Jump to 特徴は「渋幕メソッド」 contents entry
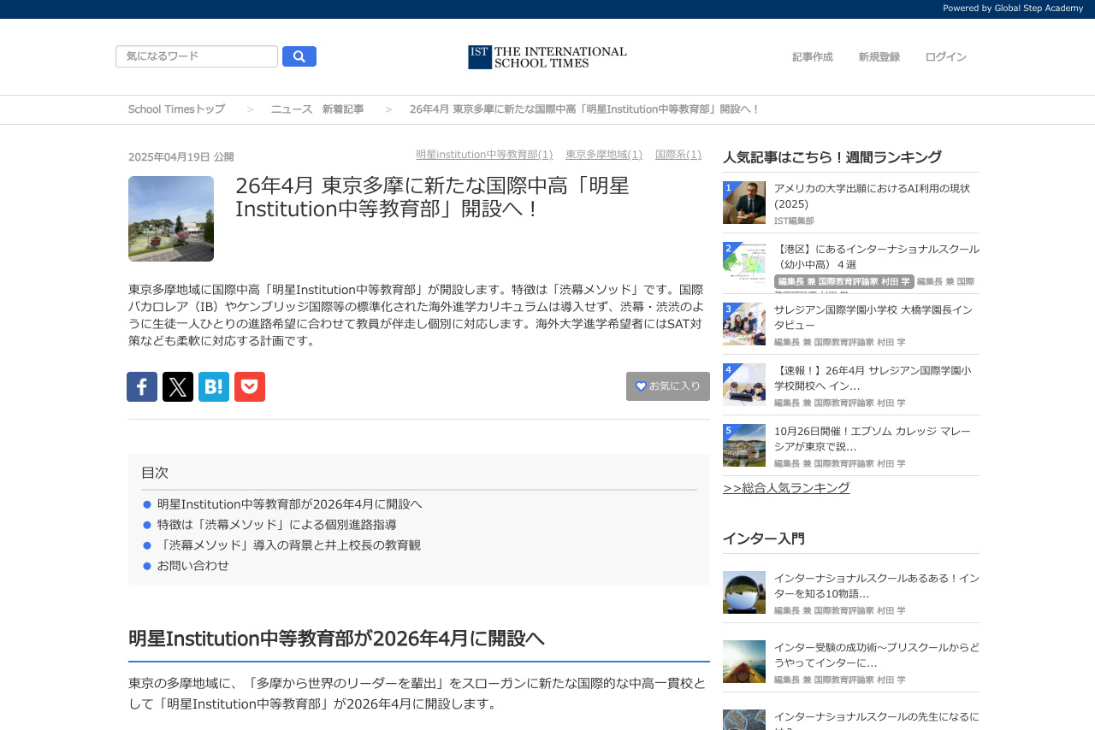Screen dimensions: 1095x730 (x=276, y=525)
